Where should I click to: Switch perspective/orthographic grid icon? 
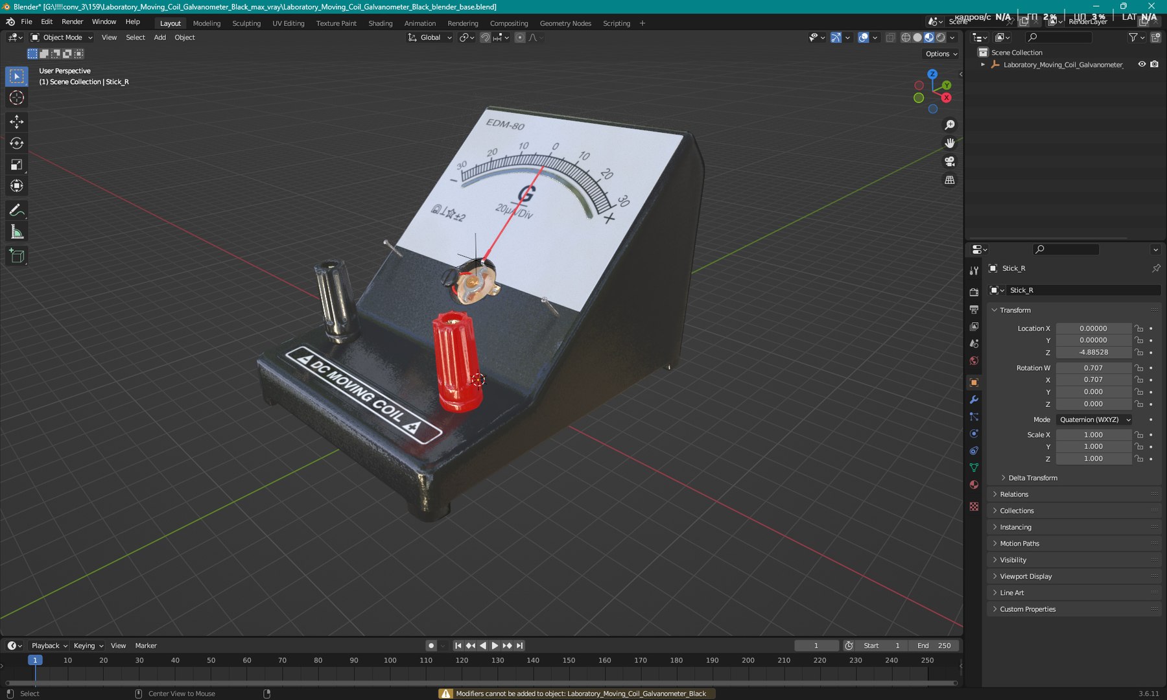coord(950,180)
